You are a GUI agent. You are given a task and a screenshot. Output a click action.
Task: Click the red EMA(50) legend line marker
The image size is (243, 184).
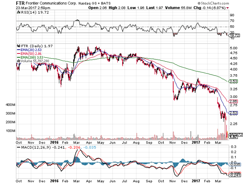(18, 53)
